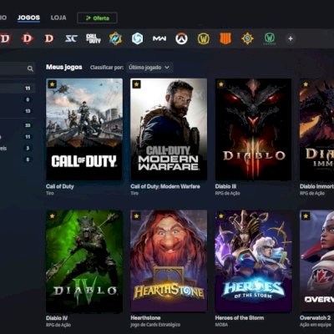Screen dimensions: 334x334
Task: Toggle favorite star on Modern Warfare cover
Action: [x=136, y=84]
